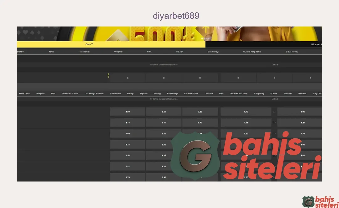
Task: Click the yellow 2-1 live score indicator
Action: click(x=108, y=75)
